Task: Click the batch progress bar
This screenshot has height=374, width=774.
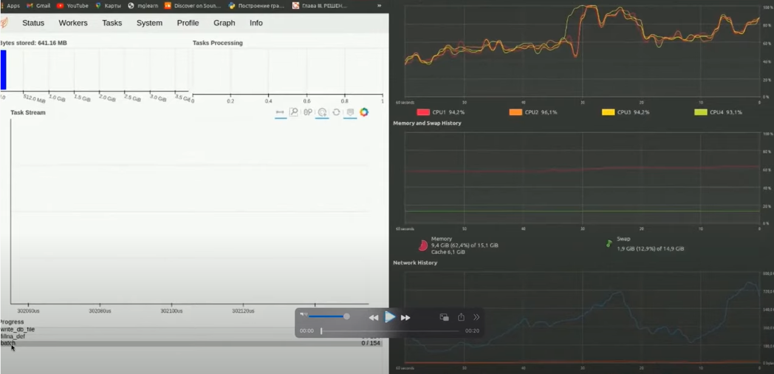Action: pyautogui.click(x=193, y=344)
